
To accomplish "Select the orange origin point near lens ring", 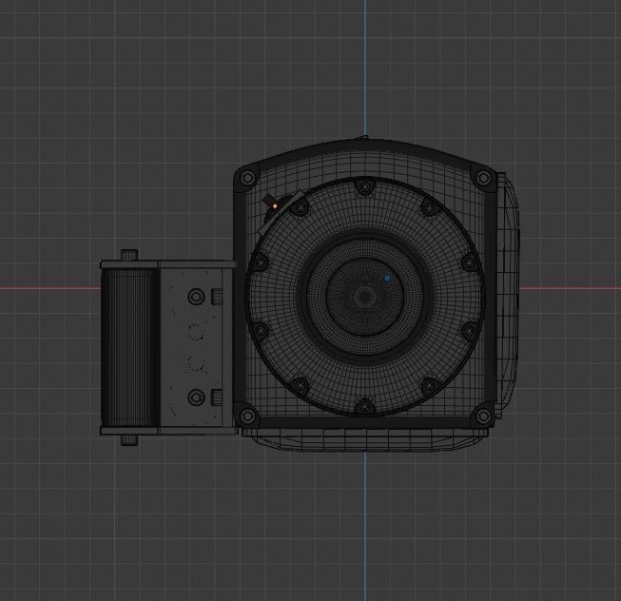I will [275, 205].
